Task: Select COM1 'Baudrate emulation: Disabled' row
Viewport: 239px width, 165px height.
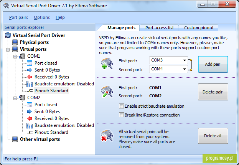Action: [x=64, y=84]
